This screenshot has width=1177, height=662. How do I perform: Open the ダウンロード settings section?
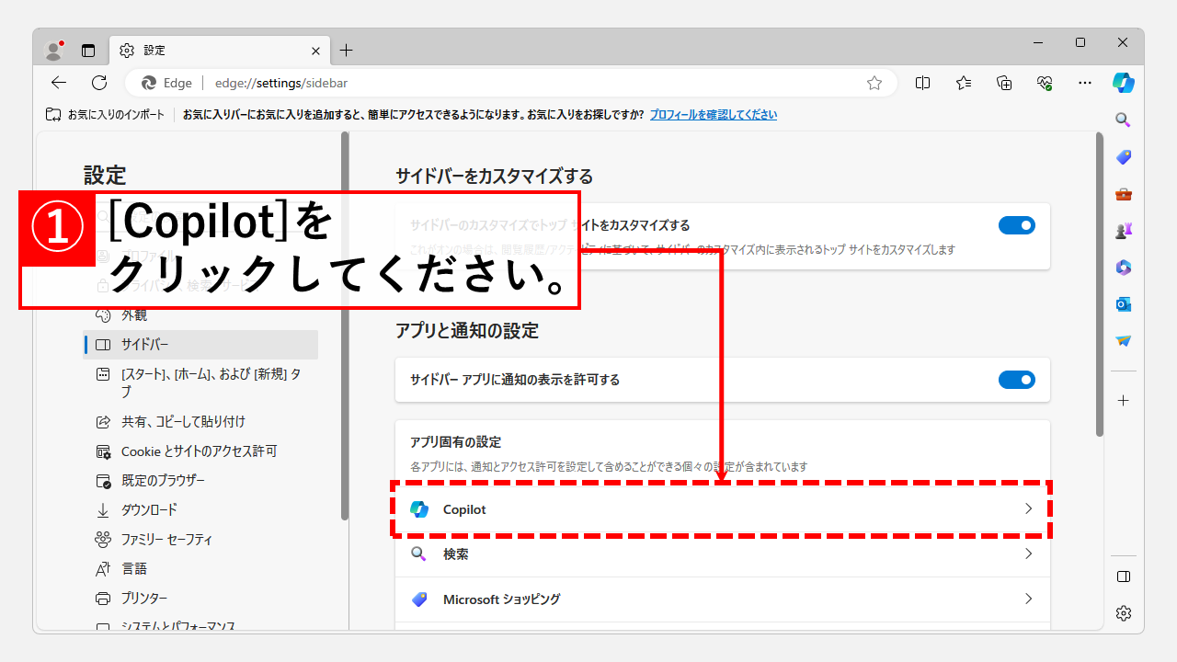[147, 509]
